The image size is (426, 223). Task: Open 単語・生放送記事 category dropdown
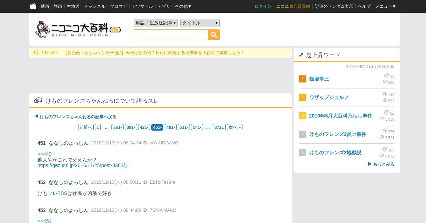156,23
